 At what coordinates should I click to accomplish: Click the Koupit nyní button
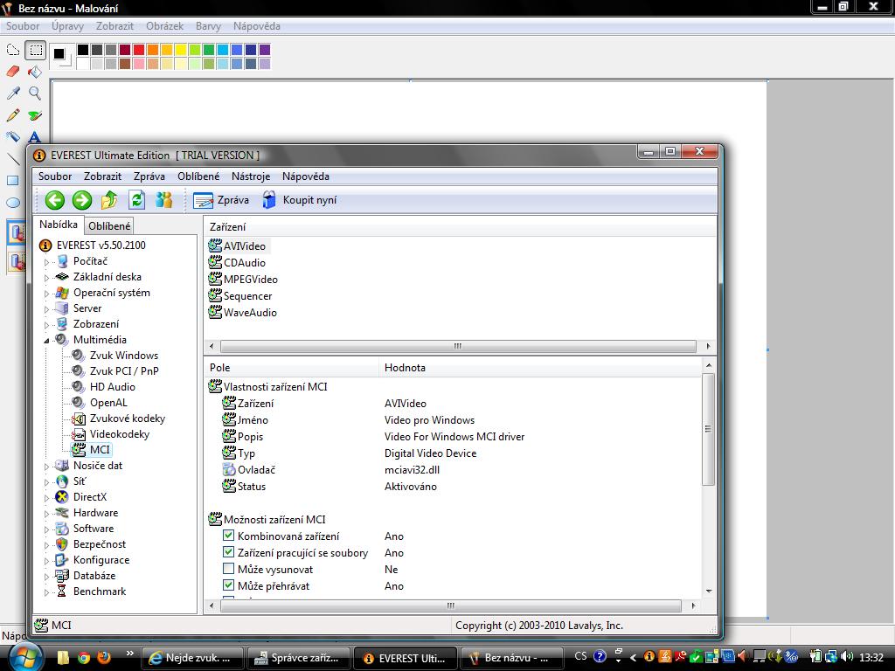coord(301,200)
